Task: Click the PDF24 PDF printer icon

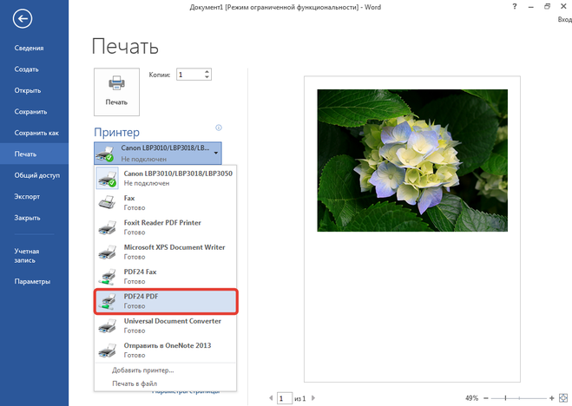Action: (108, 301)
